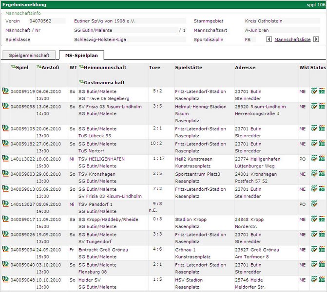Switch to Spielgemeinschaft tab
This screenshot has height=292, width=327.
click(29, 55)
